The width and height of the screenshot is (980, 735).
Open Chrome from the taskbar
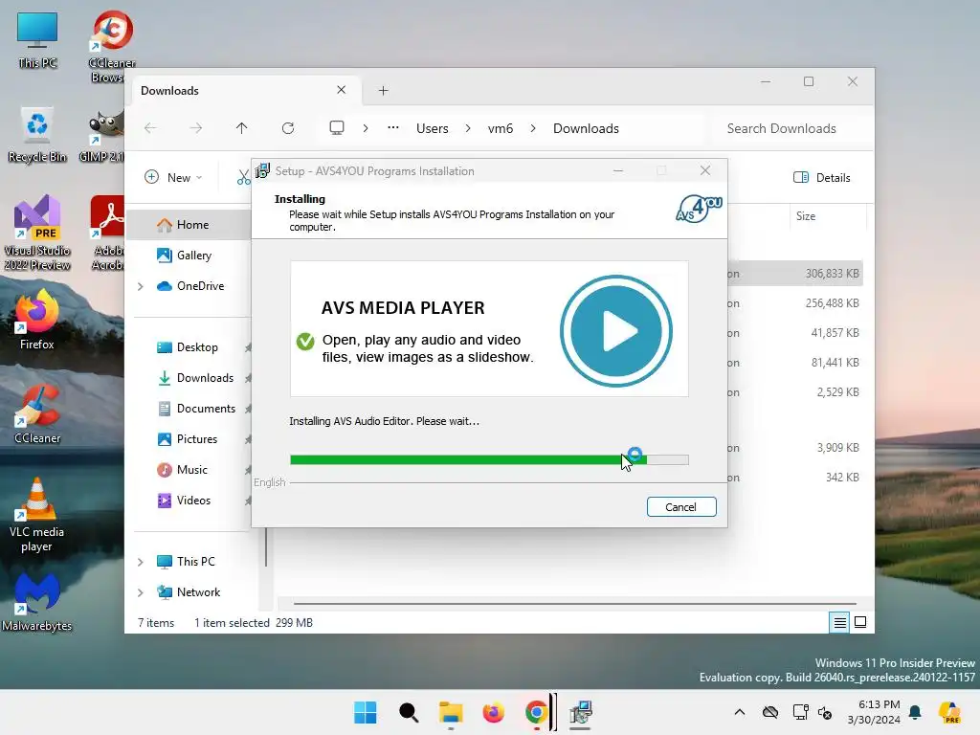click(536, 712)
